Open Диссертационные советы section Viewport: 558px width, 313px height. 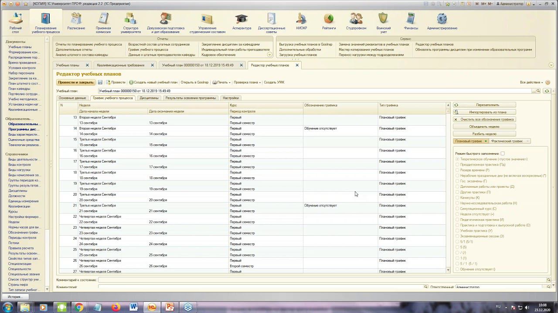pos(272,23)
